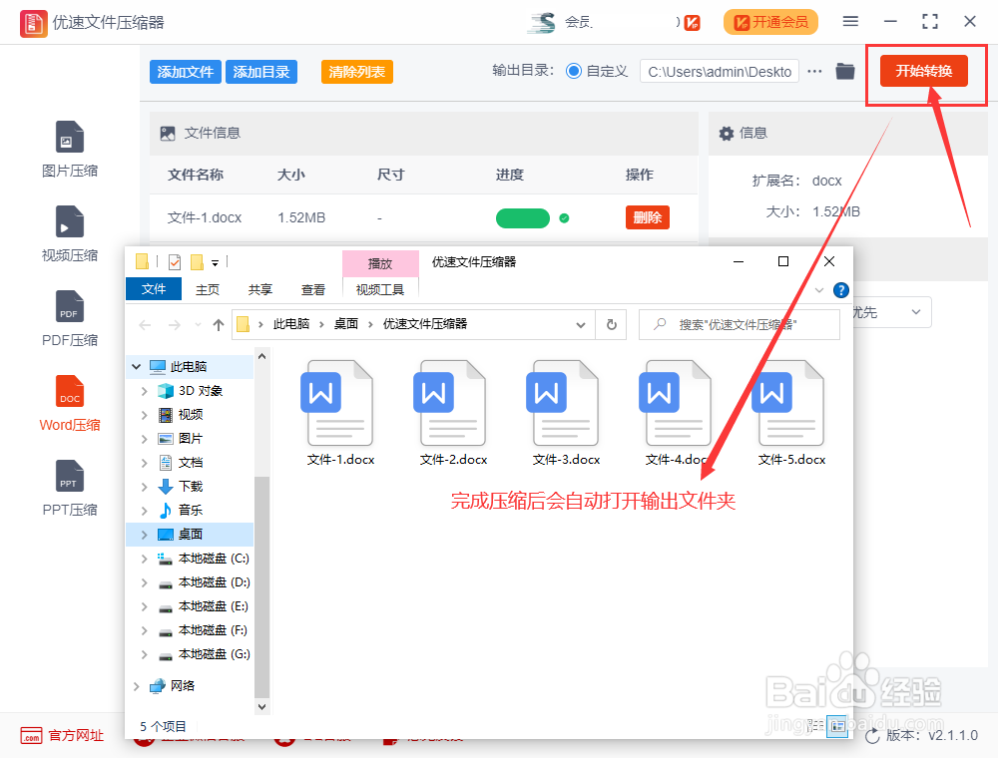Image resolution: width=998 pixels, height=758 pixels.
Task: Open the PPT压缩 tool in sidebar
Action: pyautogui.click(x=70, y=487)
